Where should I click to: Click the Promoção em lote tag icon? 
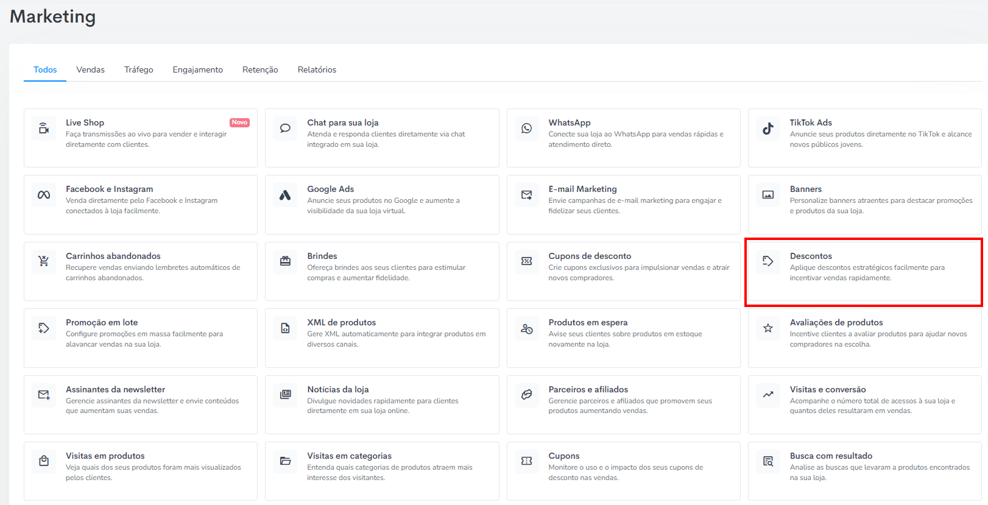tap(44, 328)
